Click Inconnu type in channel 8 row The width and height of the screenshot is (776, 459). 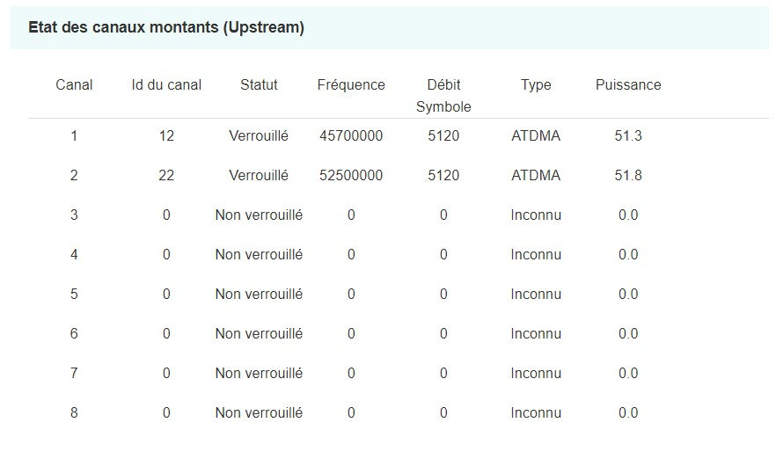pyautogui.click(x=536, y=413)
